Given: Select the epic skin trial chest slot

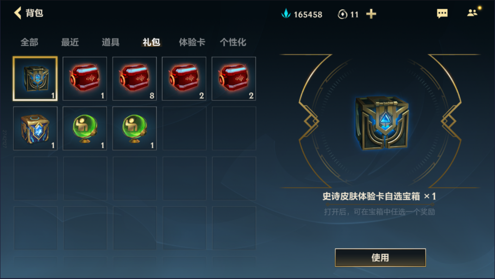Looking at the screenshot, I should pyautogui.click(x=35, y=79).
